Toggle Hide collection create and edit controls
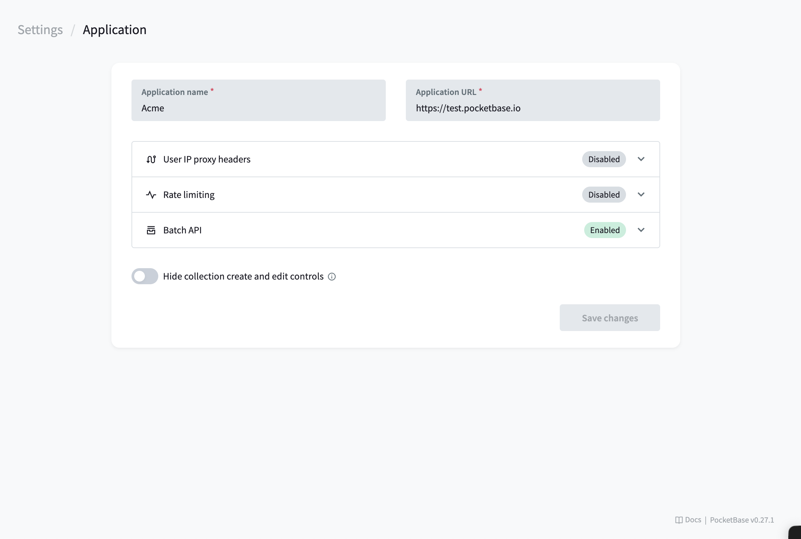 (x=145, y=276)
